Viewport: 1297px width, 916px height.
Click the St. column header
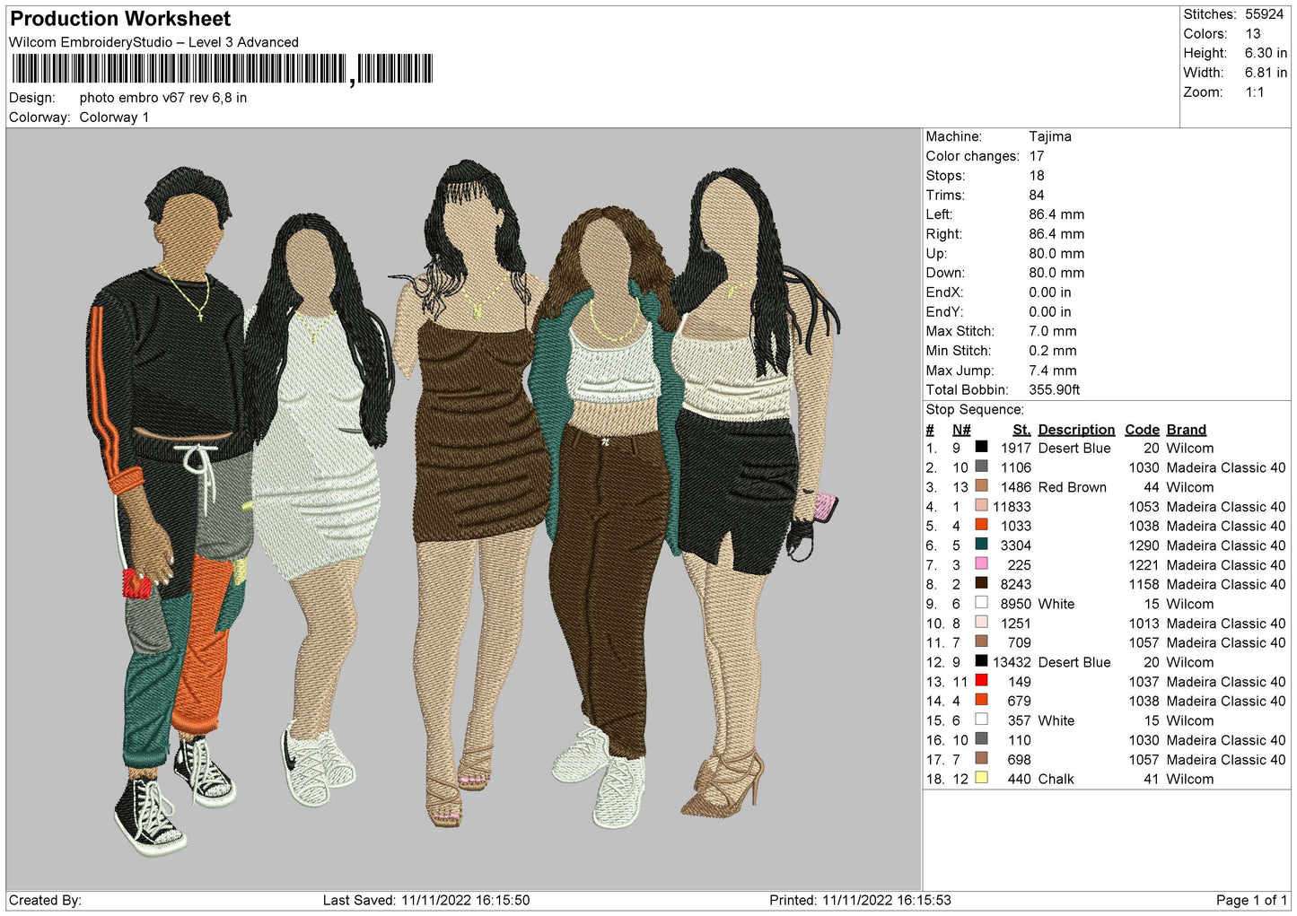pyautogui.click(x=1021, y=430)
